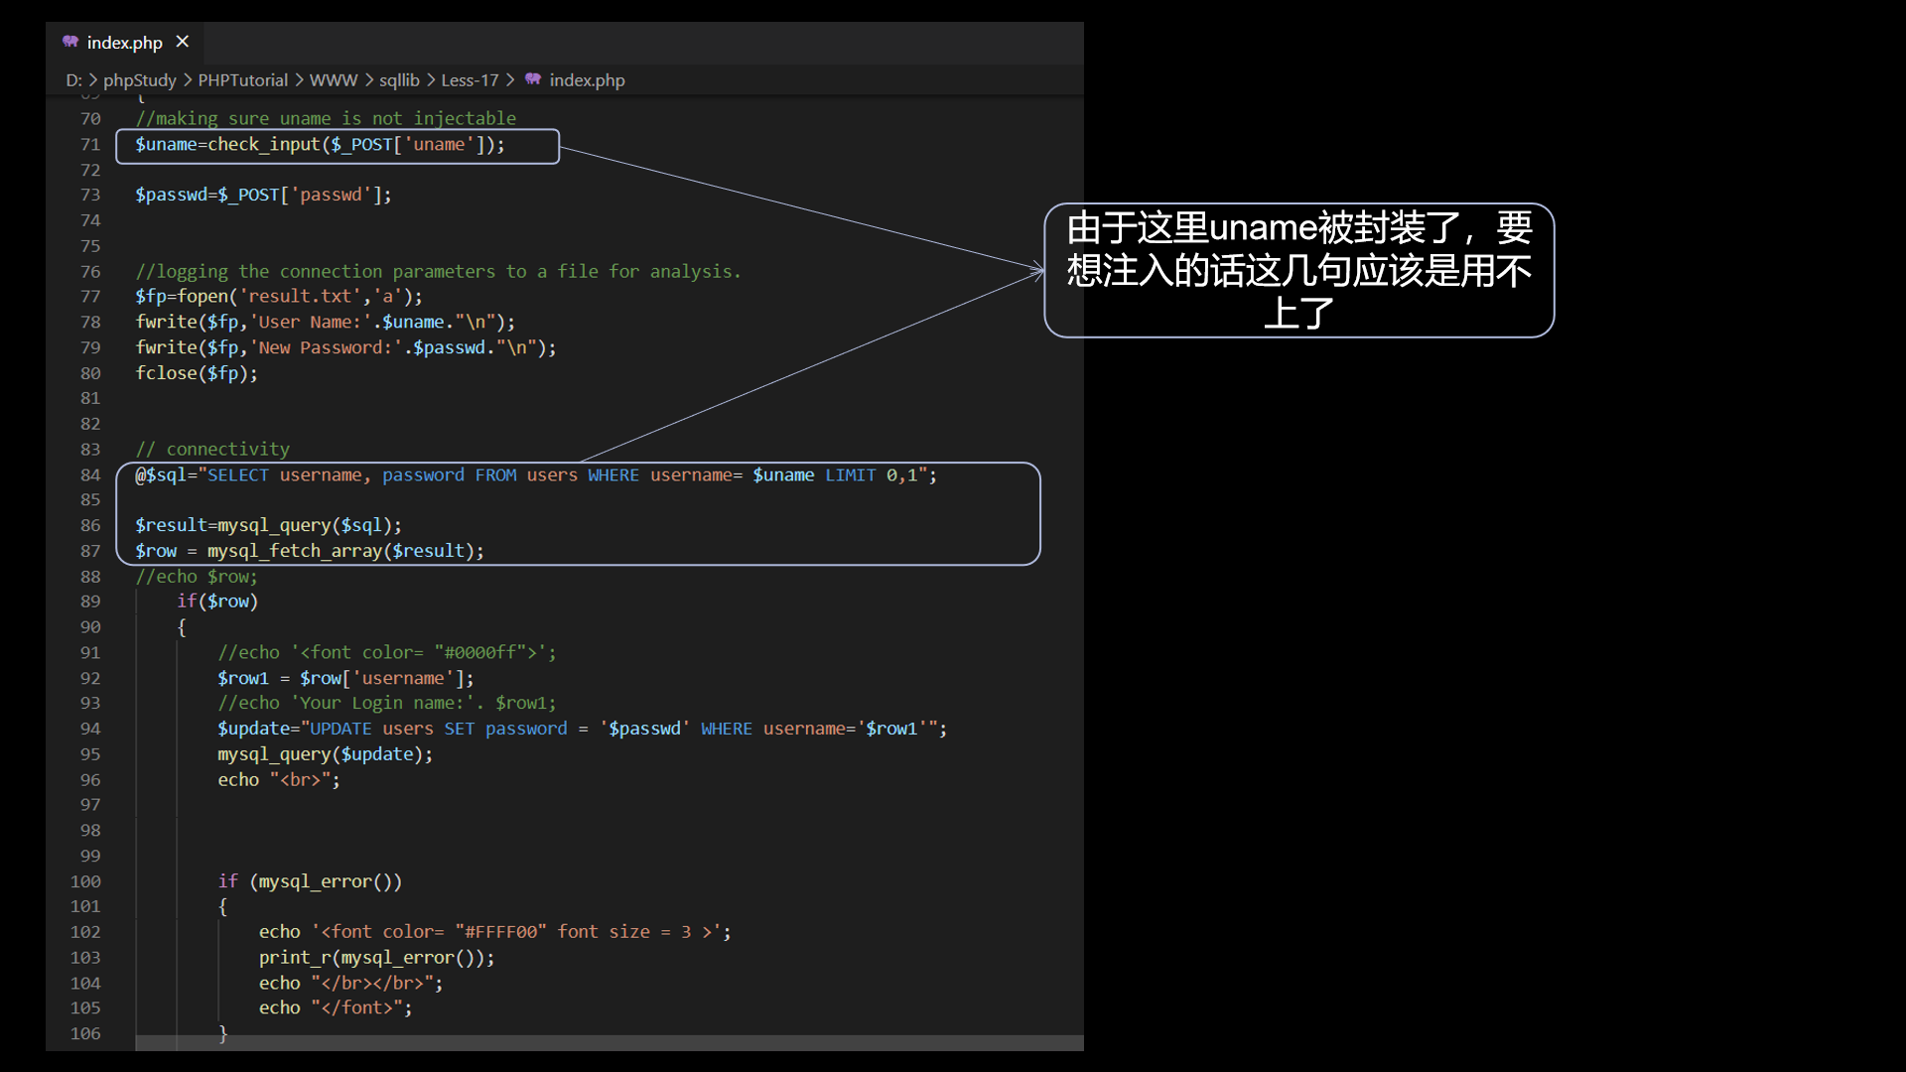Viewport: 1906px width, 1072px height.
Task: Open phpStudy breadcrumb folder
Action: coord(139,80)
